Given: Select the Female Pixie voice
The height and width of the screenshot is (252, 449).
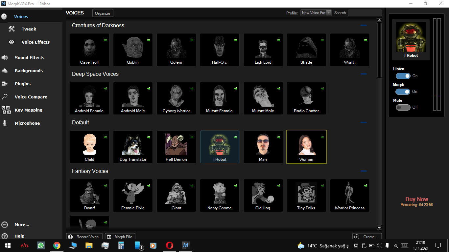Looking at the screenshot, I should click(x=133, y=195).
